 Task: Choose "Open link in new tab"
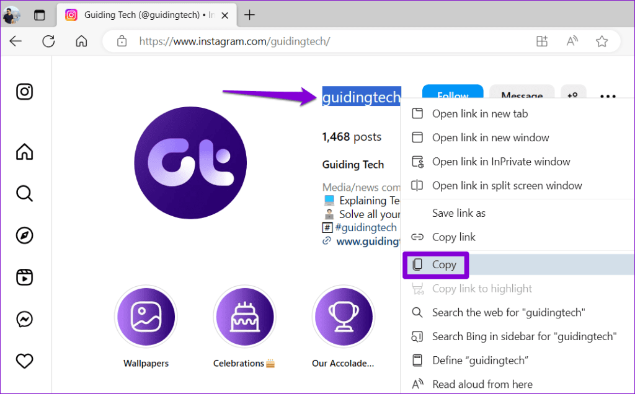point(480,113)
